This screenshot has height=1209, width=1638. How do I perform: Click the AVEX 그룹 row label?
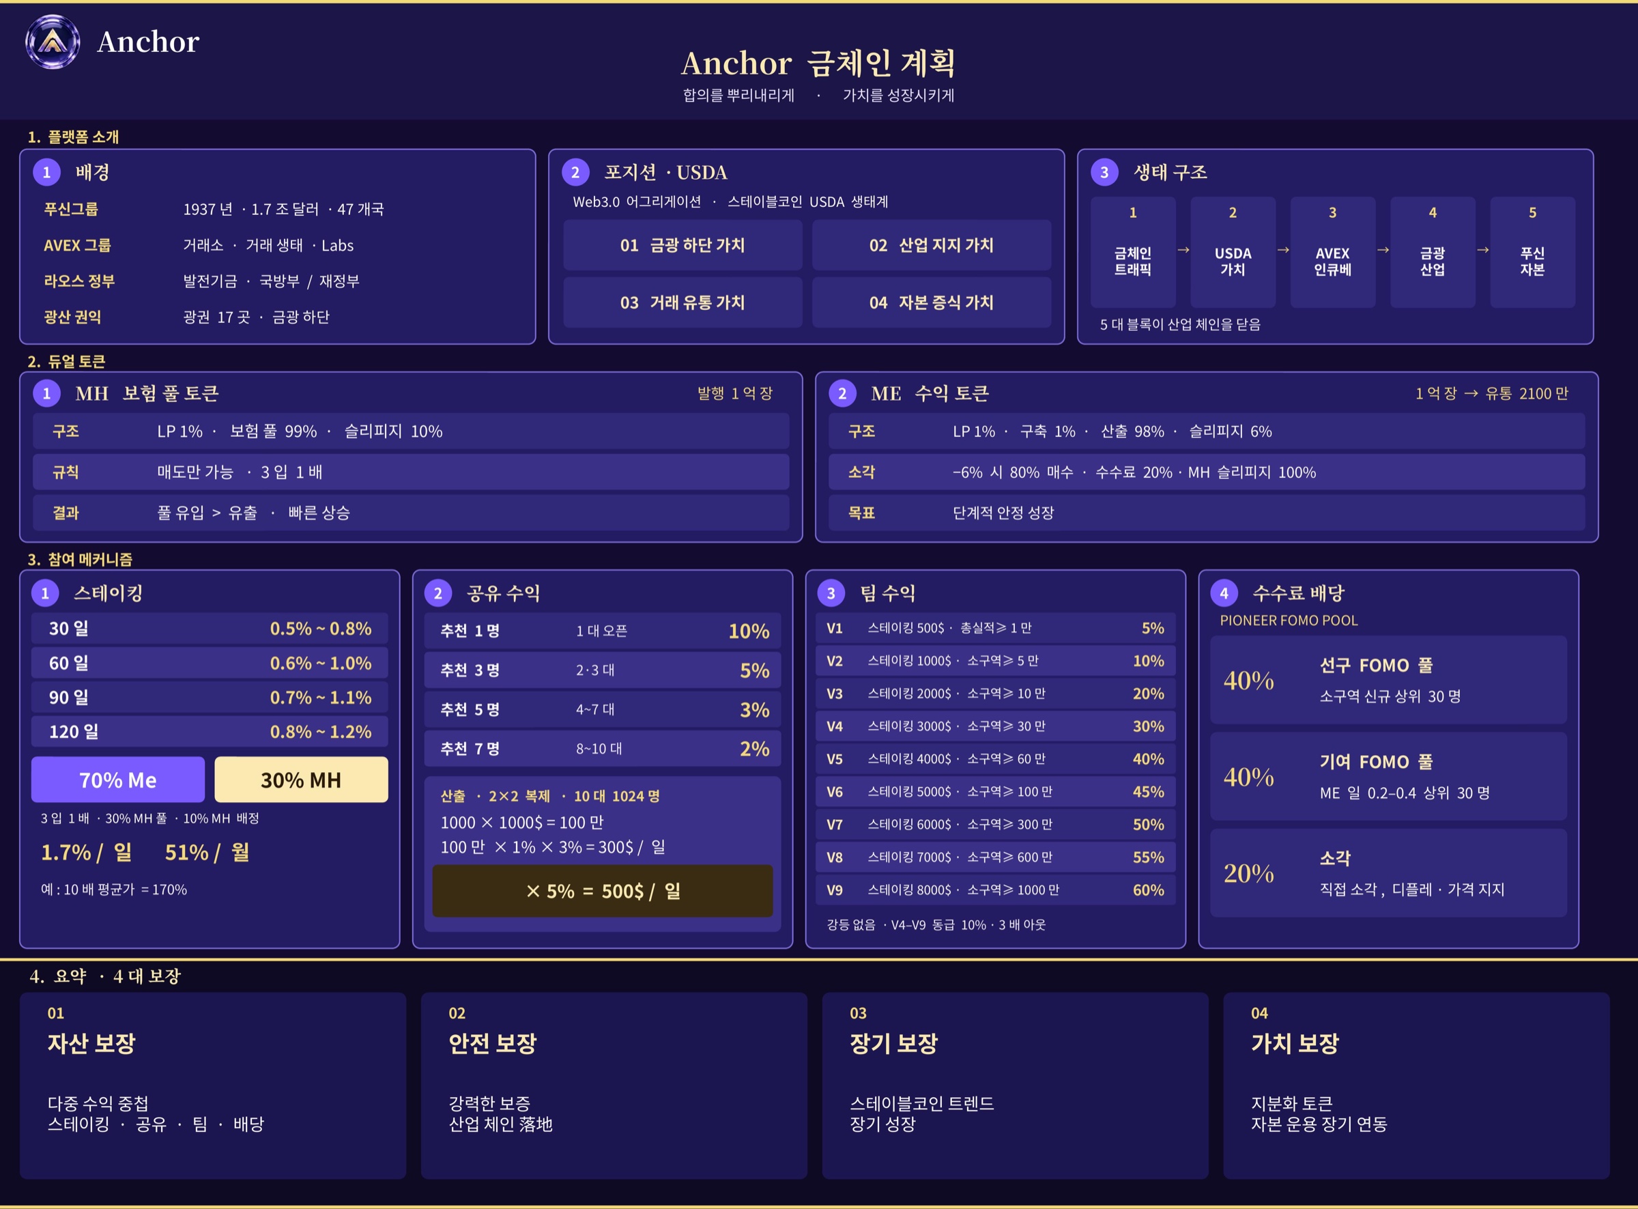click(77, 245)
